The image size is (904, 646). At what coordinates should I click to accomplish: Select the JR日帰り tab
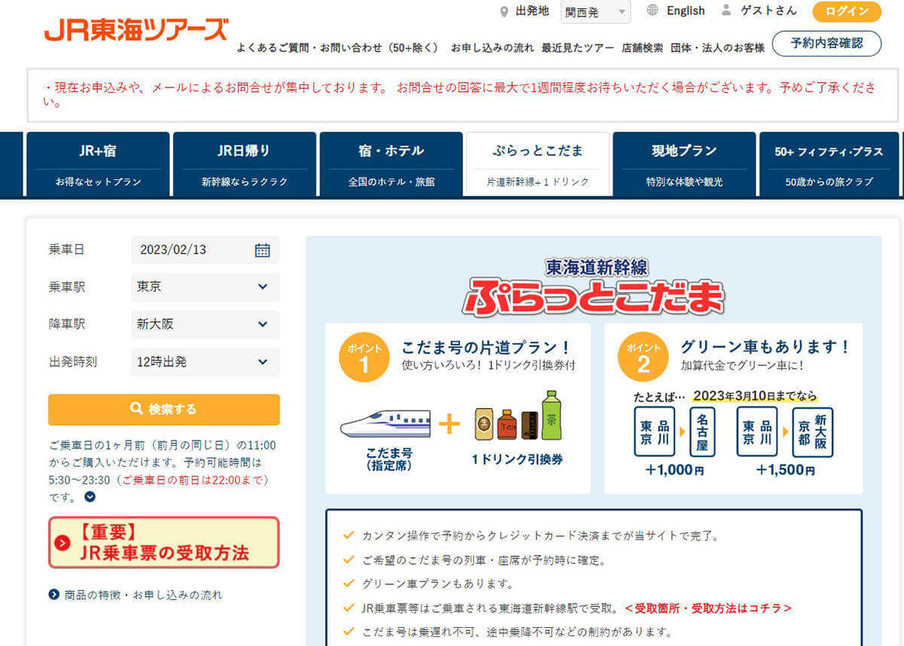click(x=244, y=164)
